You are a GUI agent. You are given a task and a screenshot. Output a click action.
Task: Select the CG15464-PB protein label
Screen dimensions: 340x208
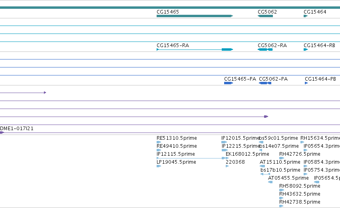tap(320, 79)
